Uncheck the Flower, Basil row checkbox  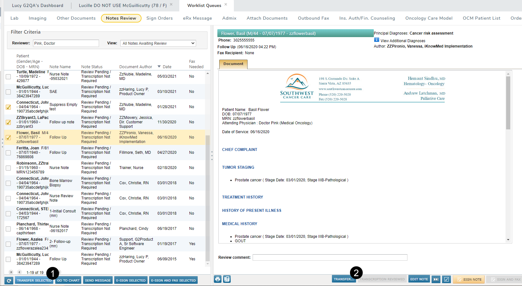point(9,137)
